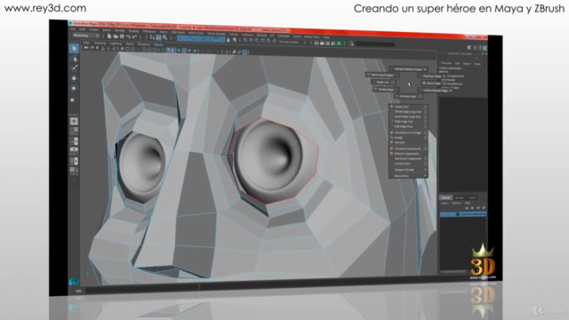
Task: Activate the Move tool in toolbox
Action: point(74,78)
